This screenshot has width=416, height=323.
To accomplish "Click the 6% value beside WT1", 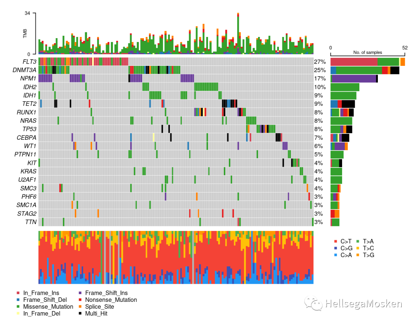I will coord(319,146).
